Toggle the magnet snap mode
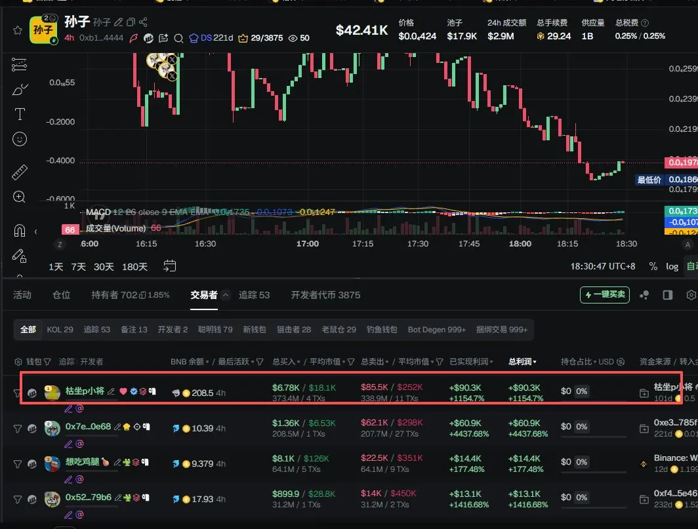The height and width of the screenshot is (529, 698). pos(20,230)
